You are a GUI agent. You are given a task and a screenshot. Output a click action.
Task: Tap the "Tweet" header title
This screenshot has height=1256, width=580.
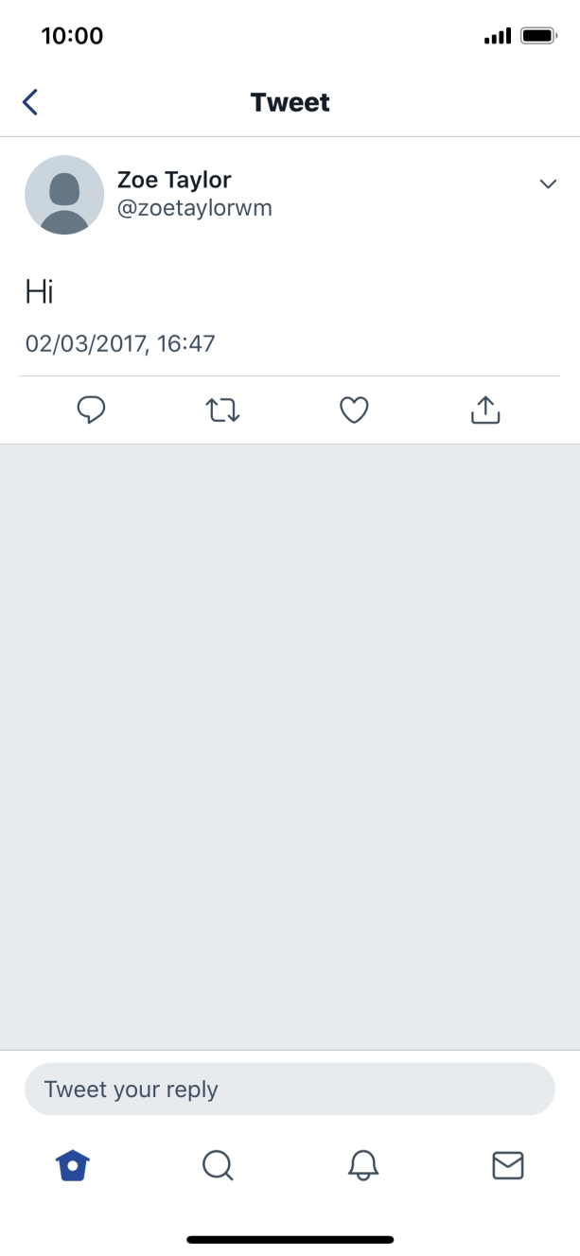[290, 102]
